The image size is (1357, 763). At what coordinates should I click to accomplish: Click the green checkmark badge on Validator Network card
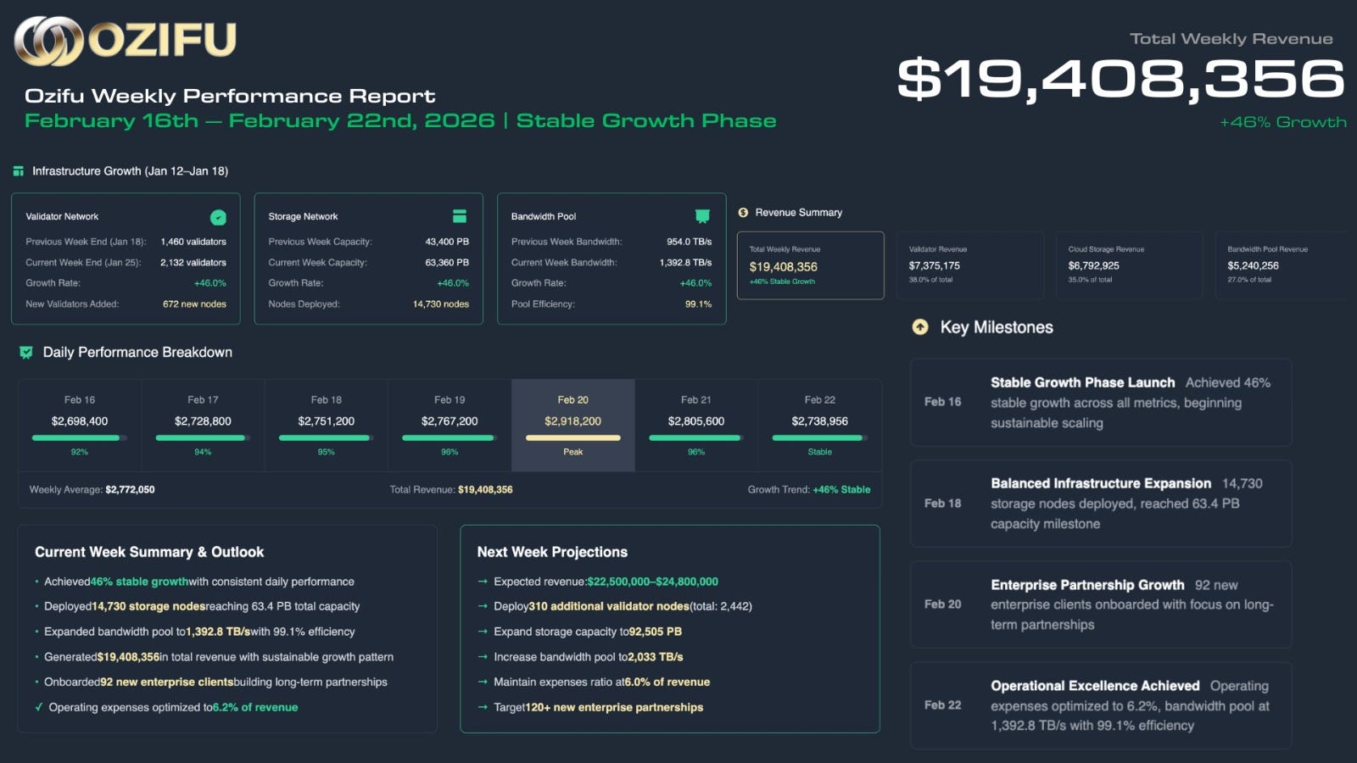219,217
